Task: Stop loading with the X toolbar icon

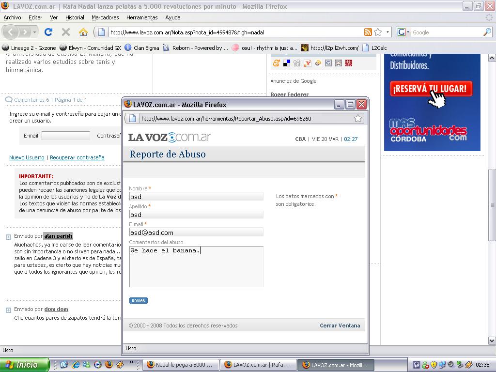Action: pos(66,32)
